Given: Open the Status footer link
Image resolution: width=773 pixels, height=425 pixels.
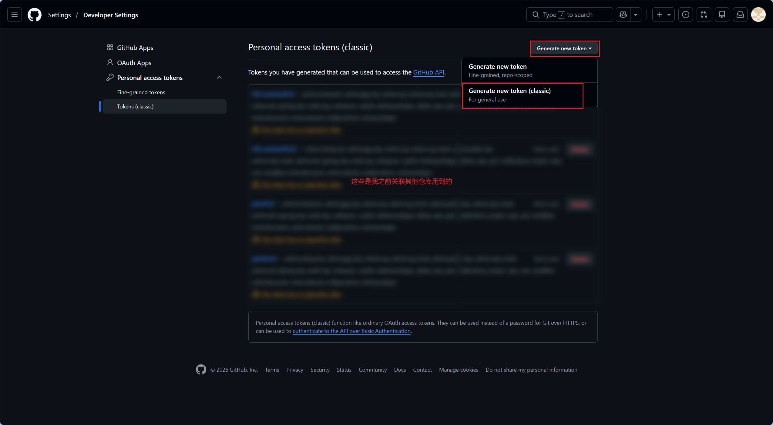Looking at the screenshot, I should tap(344, 370).
